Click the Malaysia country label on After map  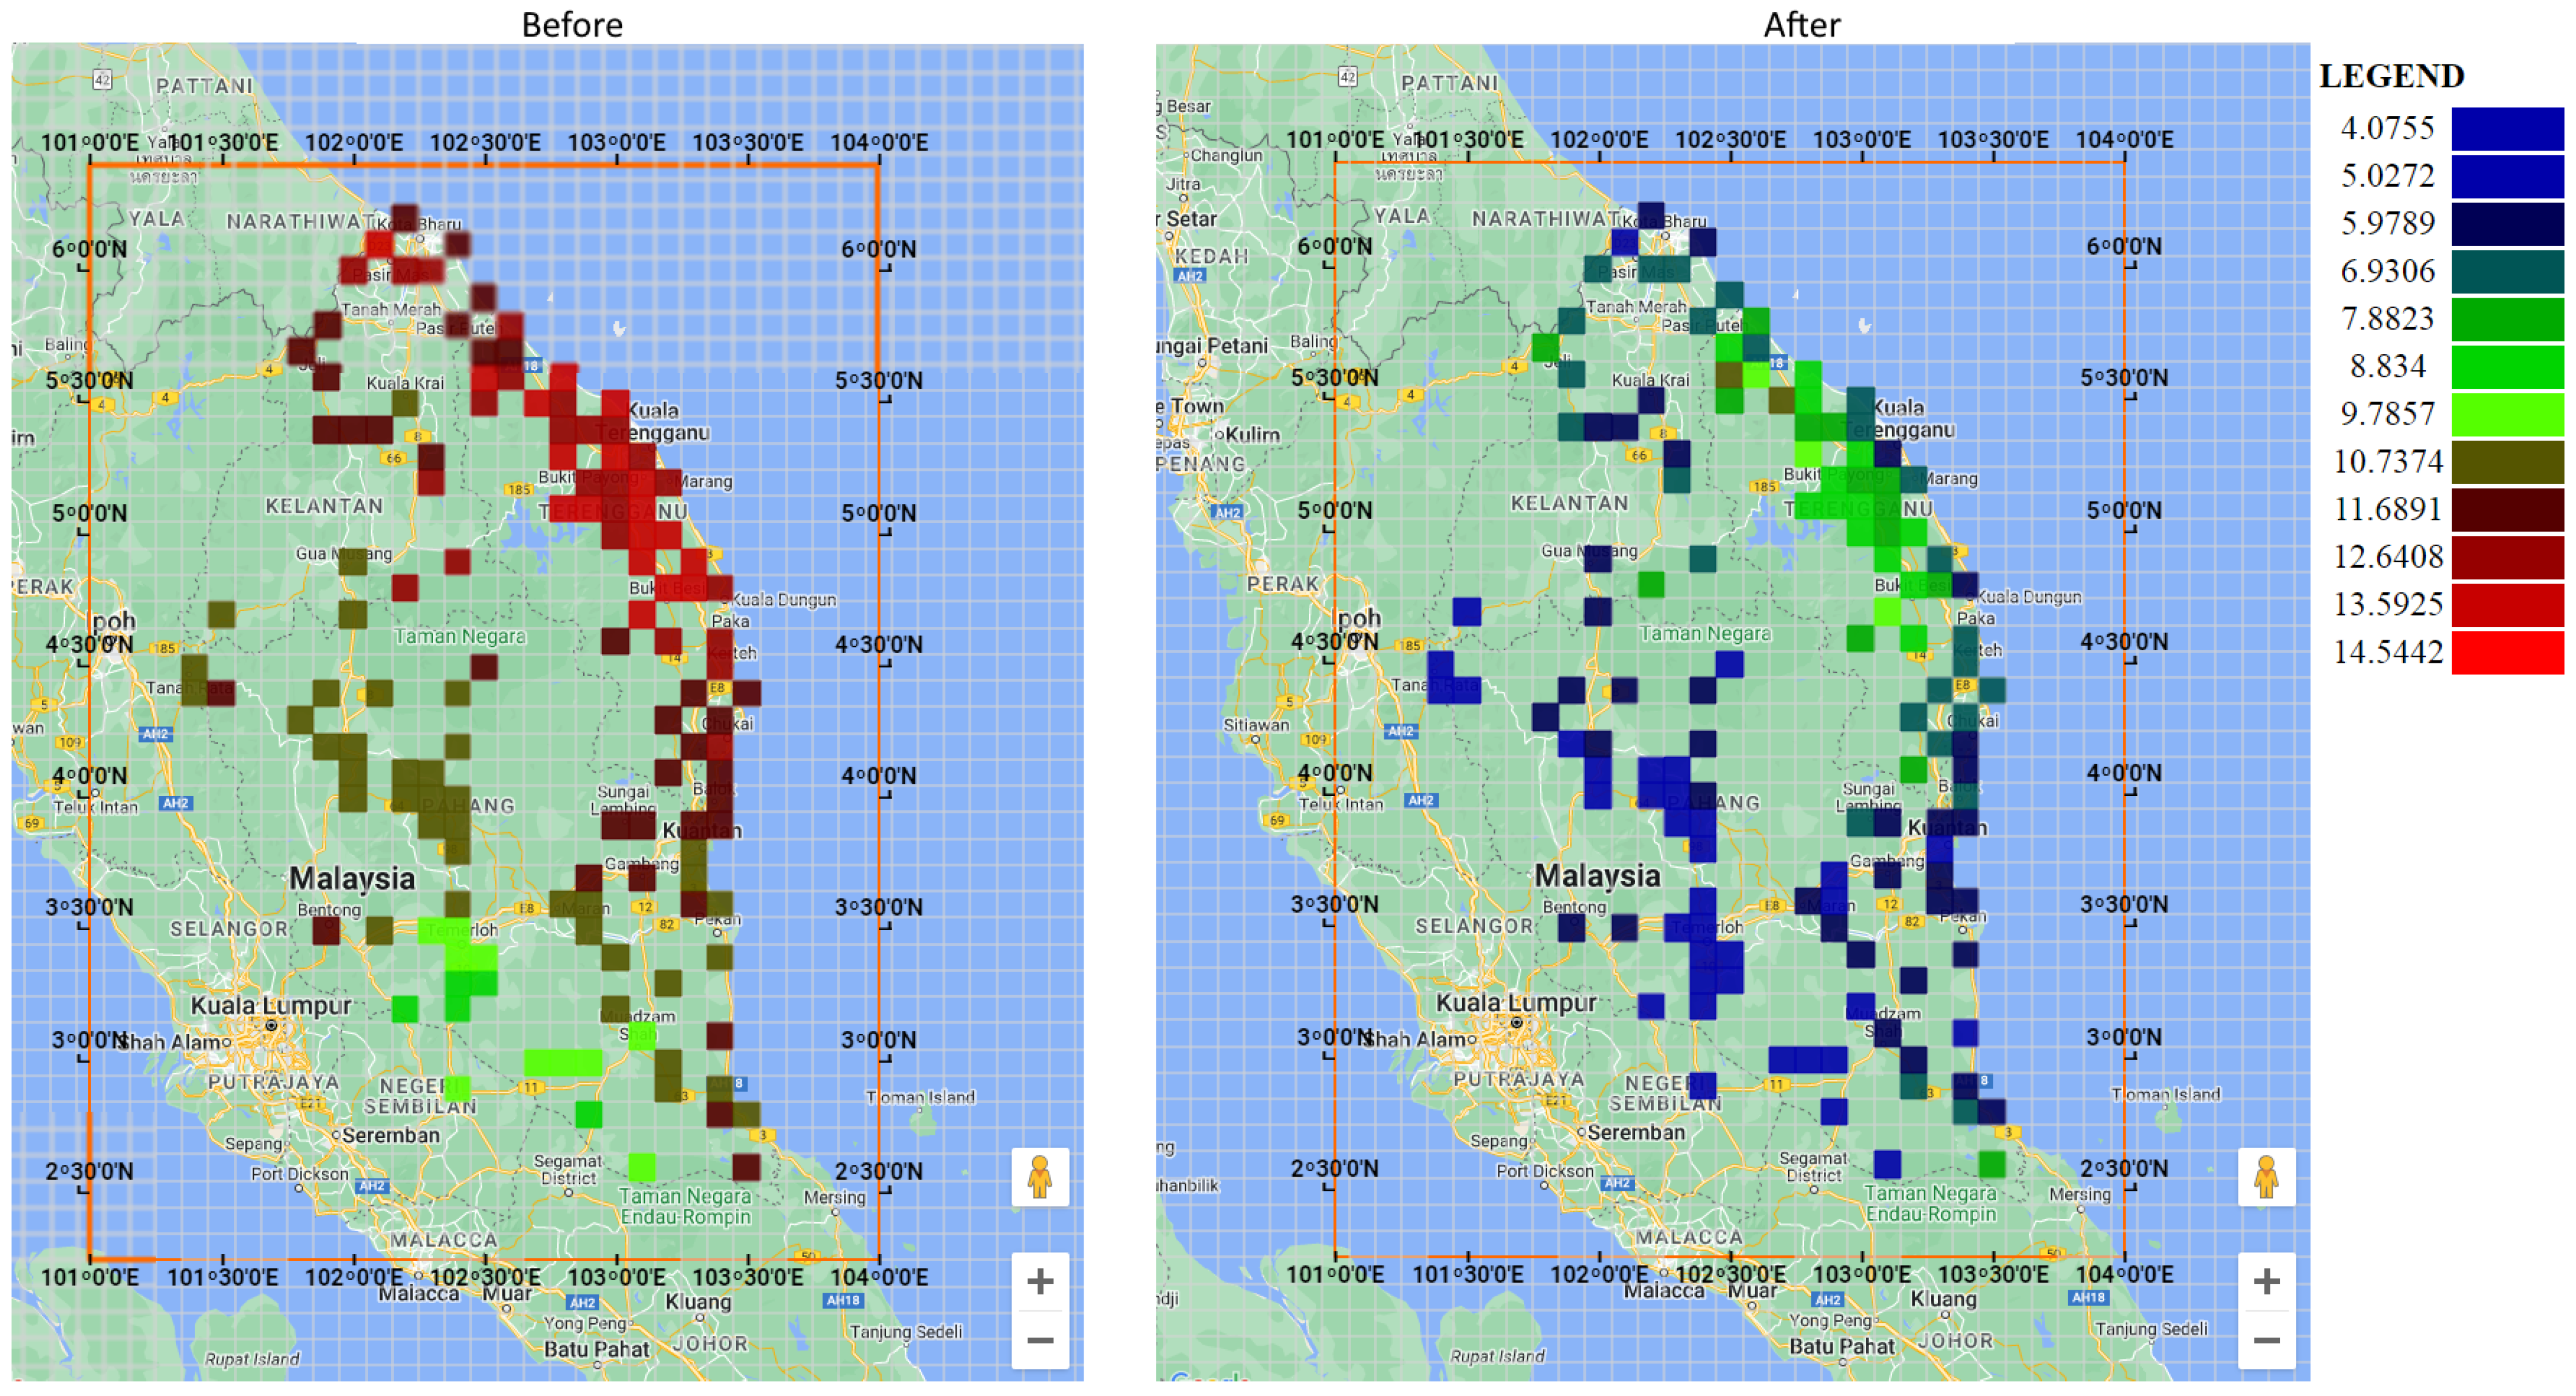click(x=1597, y=876)
